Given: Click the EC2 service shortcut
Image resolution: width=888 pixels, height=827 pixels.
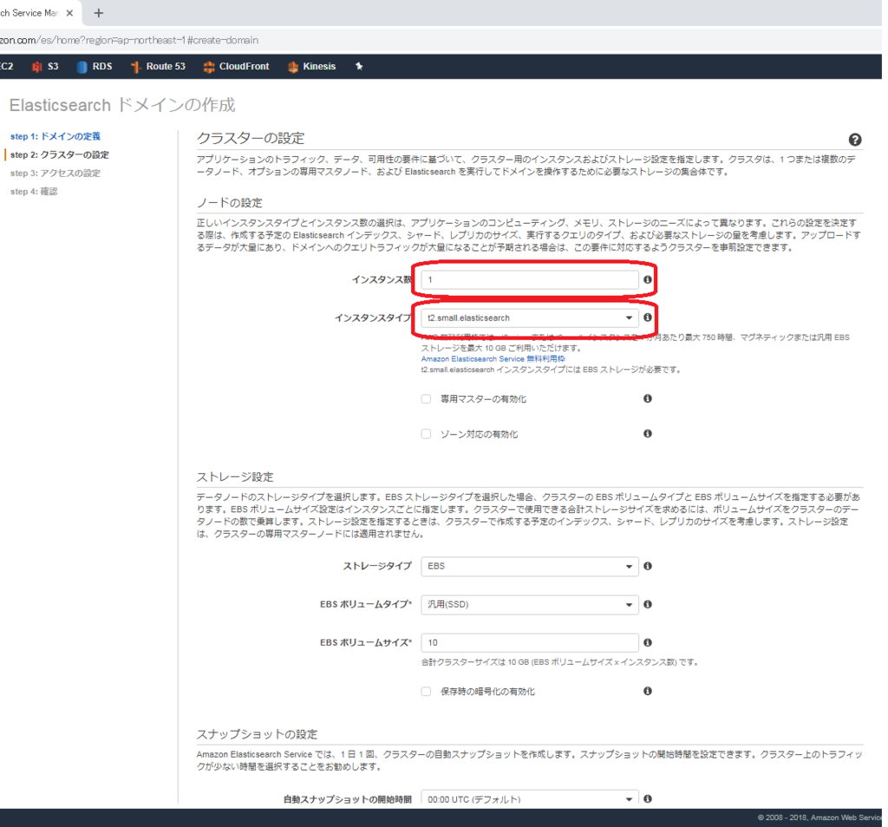Looking at the screenshot, I should 7,66.
